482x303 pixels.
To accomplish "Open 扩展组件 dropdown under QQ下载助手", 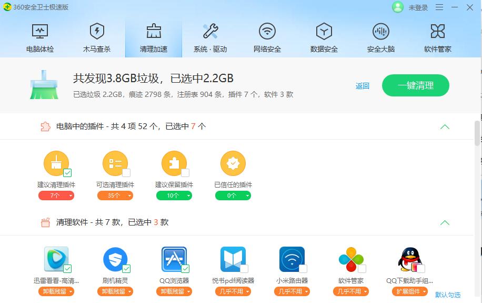I will click(410, 291).
